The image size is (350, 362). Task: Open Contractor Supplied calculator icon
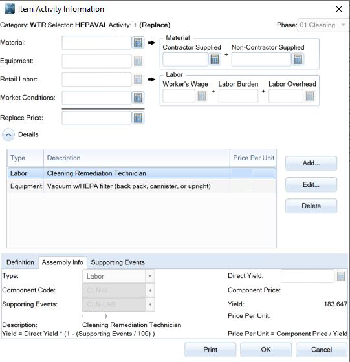click(x=215, y=59)
